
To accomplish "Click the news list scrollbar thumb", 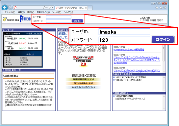I will 164,53.
